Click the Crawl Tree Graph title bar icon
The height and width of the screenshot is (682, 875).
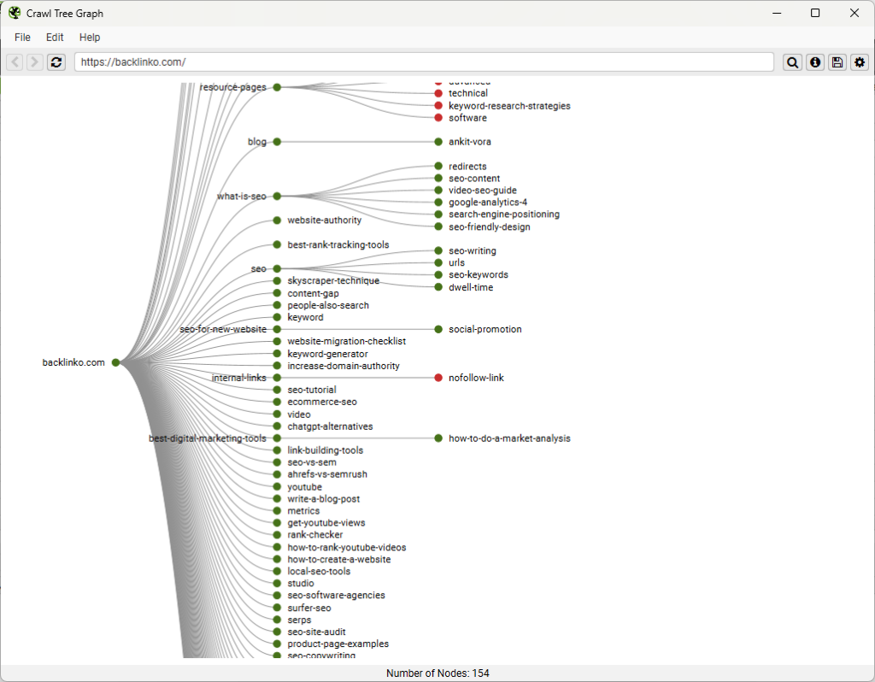[x=14, y=13]
